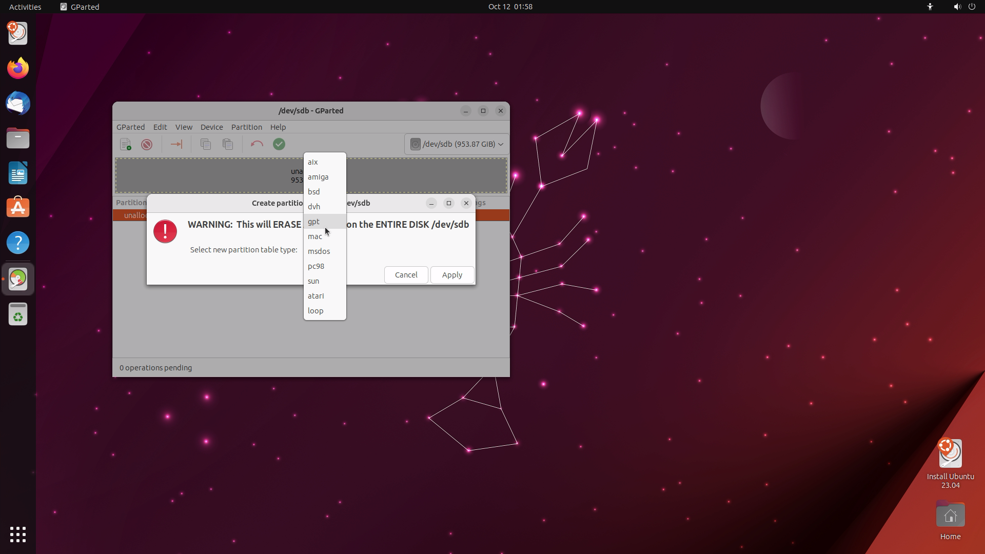985x554 pixels.
Task: Open the Show Applications grid
Action: [x=18, y=535]
